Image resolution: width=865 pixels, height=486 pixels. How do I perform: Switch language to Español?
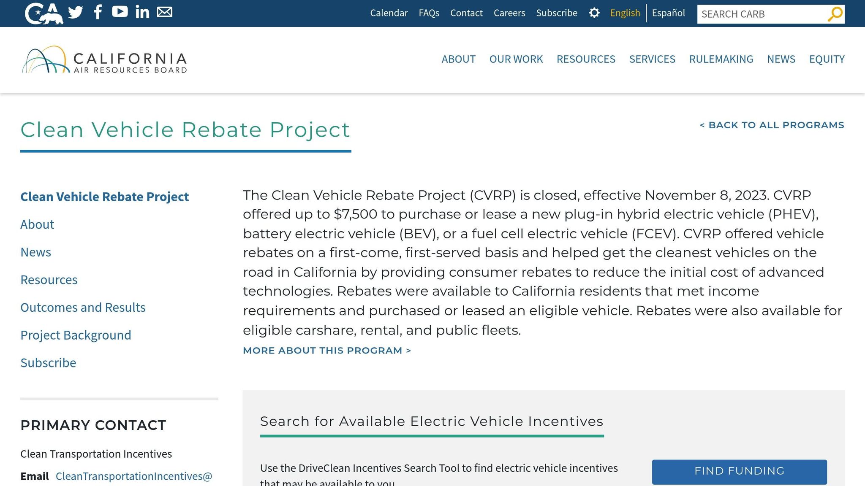[x=669, y=13]
